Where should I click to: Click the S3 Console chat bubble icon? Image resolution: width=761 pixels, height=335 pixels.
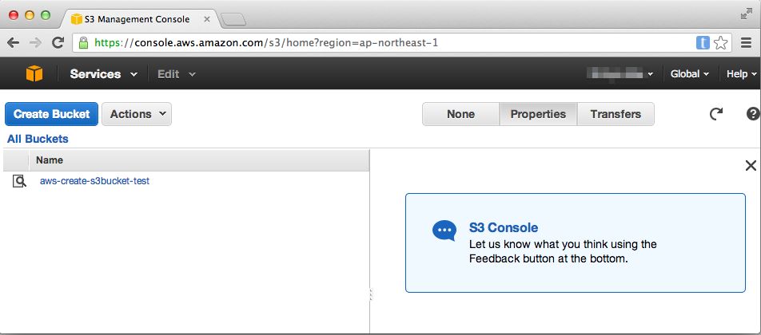(x=444, y=231)
